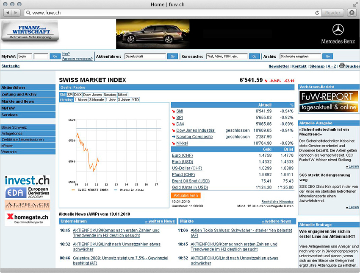Open Anlagefonds in the sidebar
The image size is (360, 273).
coord(28,133)
